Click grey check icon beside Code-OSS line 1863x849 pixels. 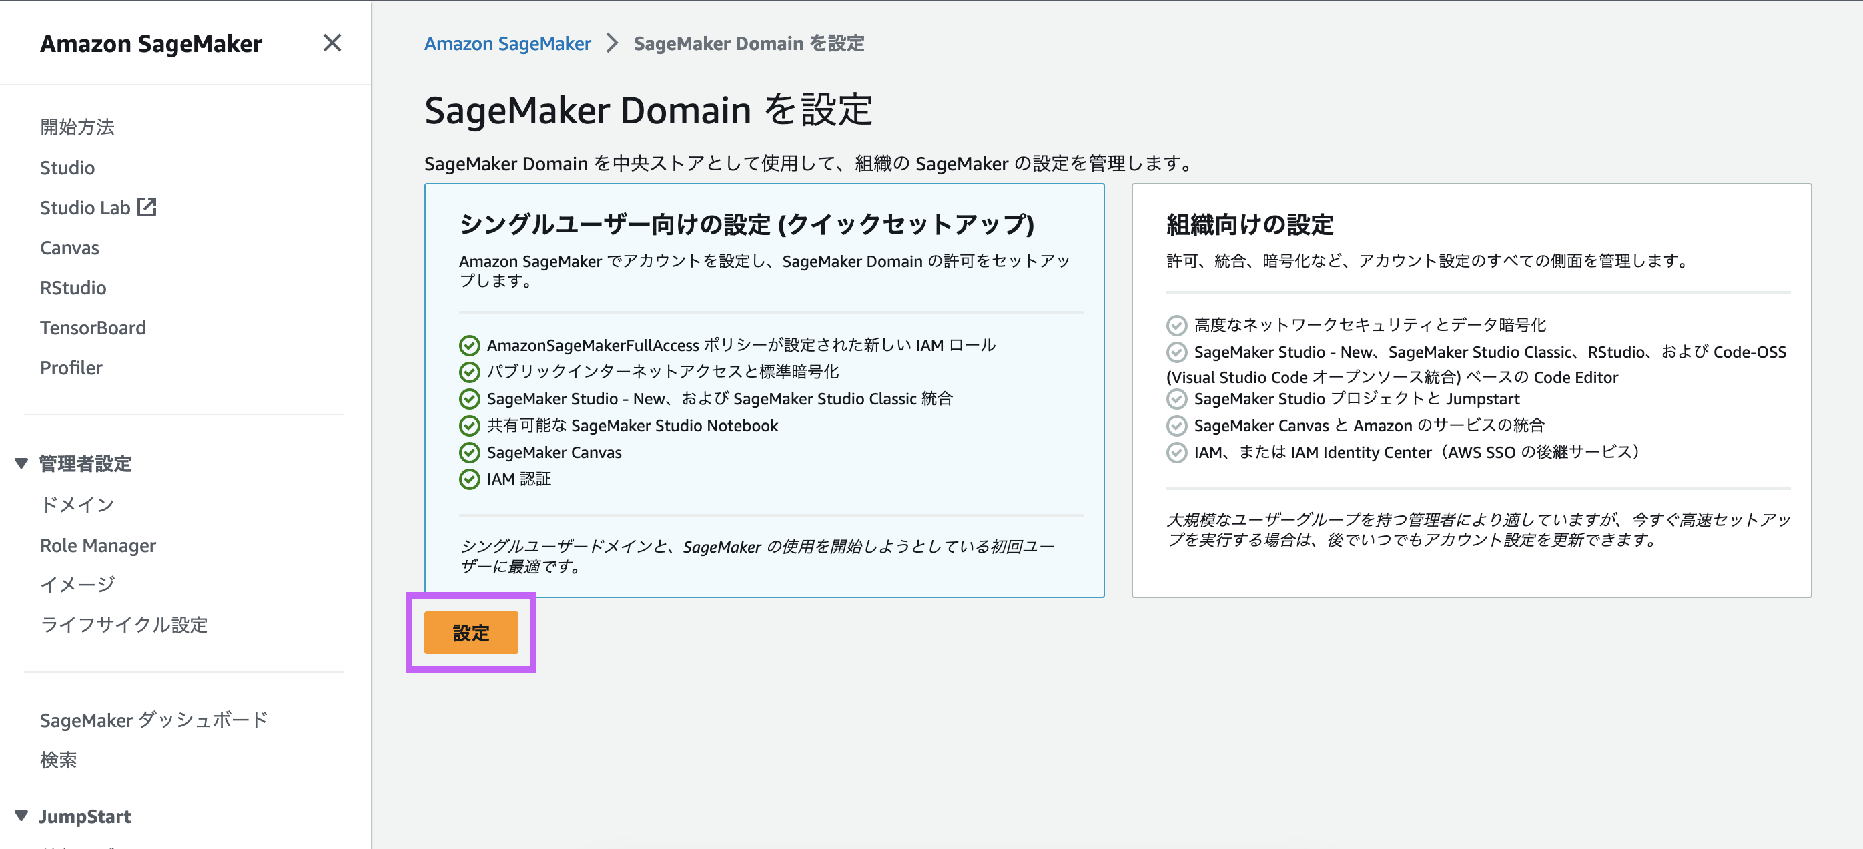point(1176,353)
